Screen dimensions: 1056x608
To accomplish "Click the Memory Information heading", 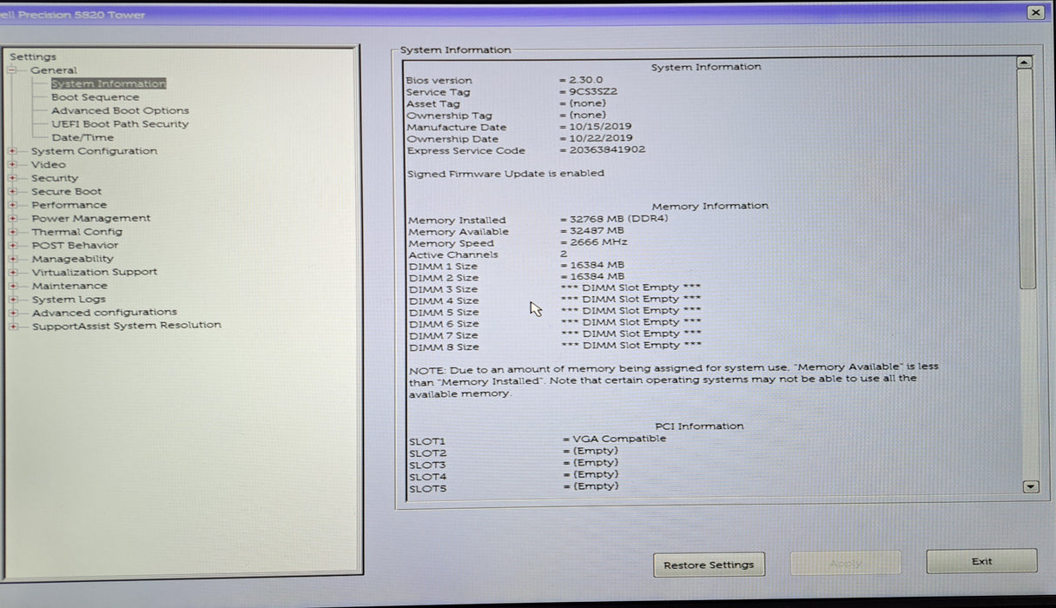I will pos(709,206).
